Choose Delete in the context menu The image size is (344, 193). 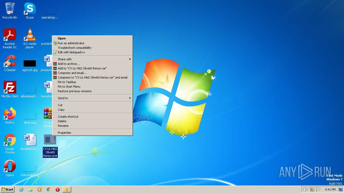[x=92, y=121]
